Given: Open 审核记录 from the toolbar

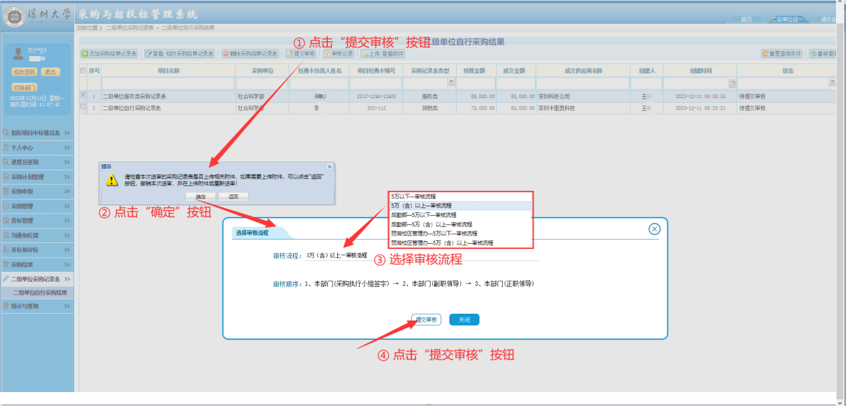Looking at the screenshot, I should coord(339,53).
